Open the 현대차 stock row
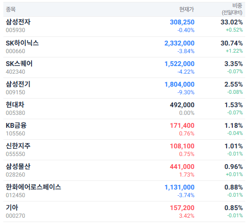The height and width of the screenshot is (223, 250). pos(124,109)
